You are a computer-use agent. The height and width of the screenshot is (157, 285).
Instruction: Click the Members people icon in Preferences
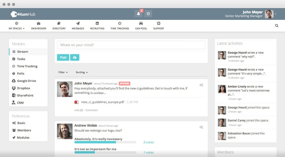[14, 130]
